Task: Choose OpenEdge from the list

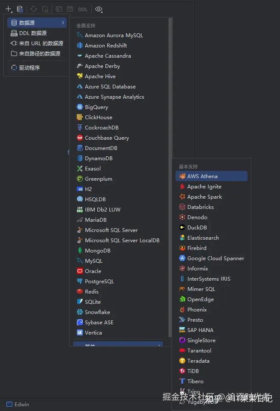Action: point(211,299)
